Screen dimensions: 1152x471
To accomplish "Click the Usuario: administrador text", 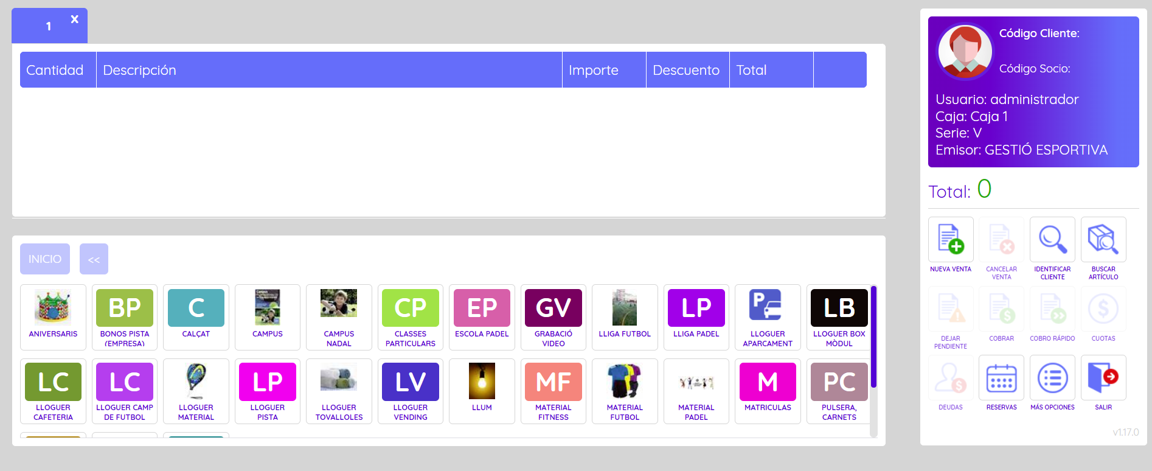I will 1007,99.
